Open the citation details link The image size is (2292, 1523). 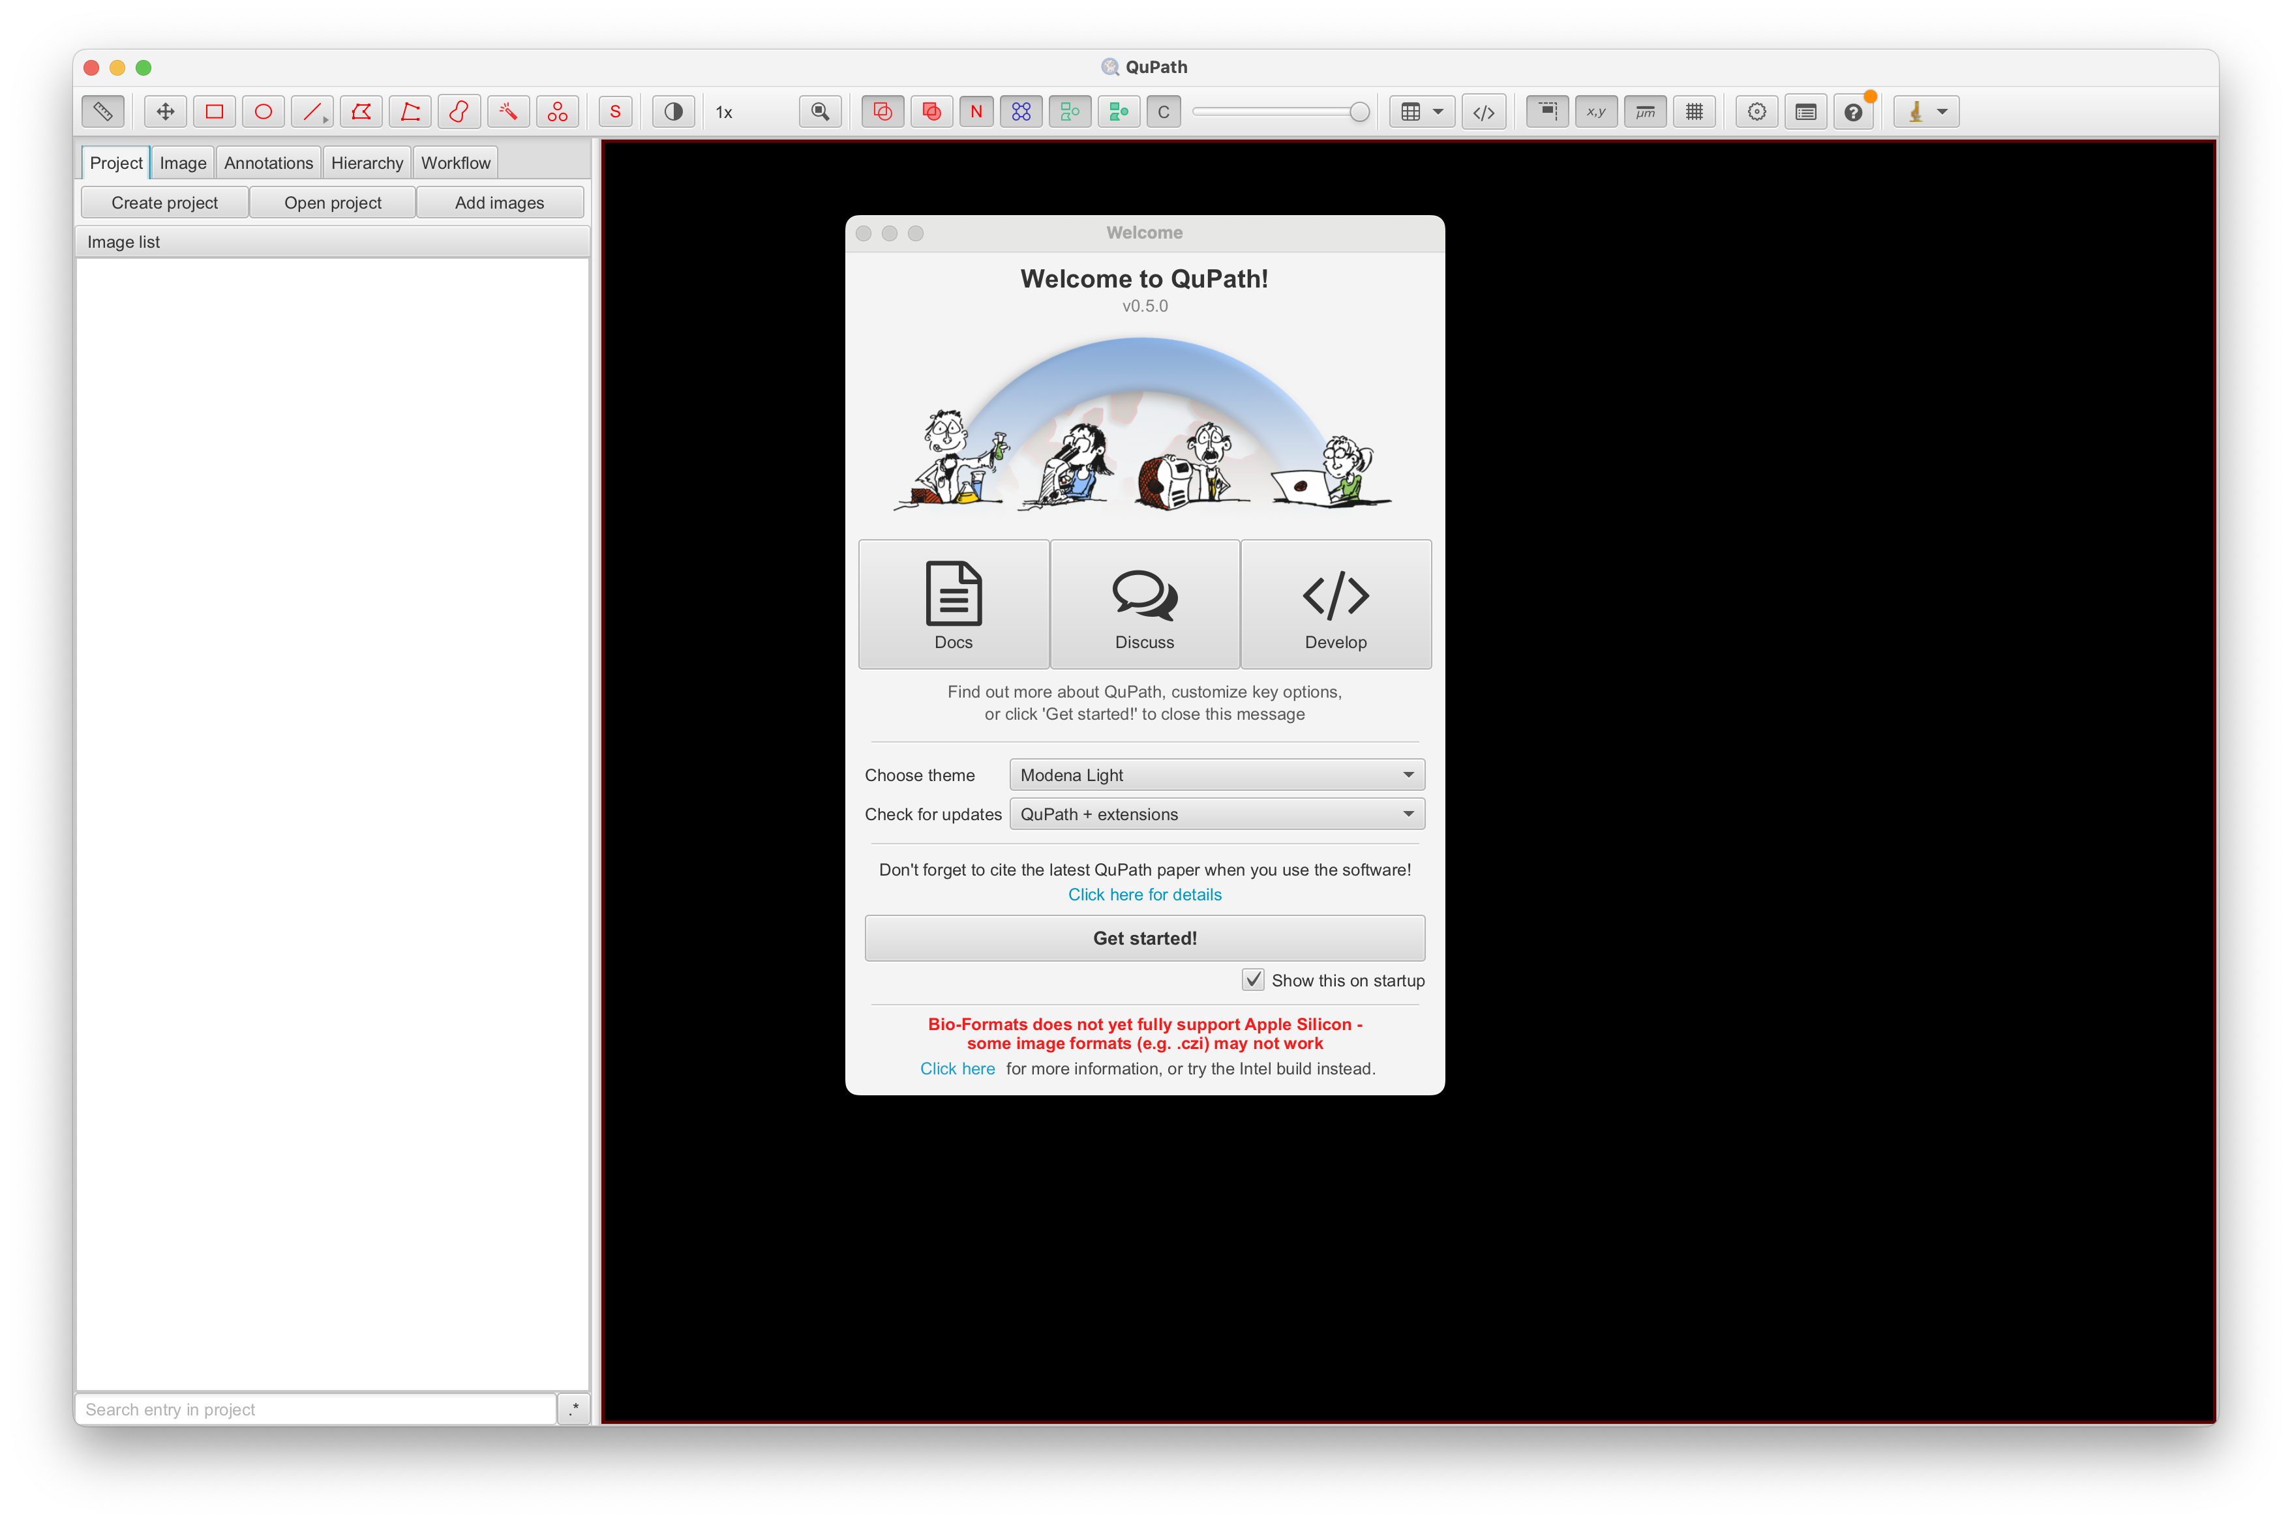[x=1145, y=895]
